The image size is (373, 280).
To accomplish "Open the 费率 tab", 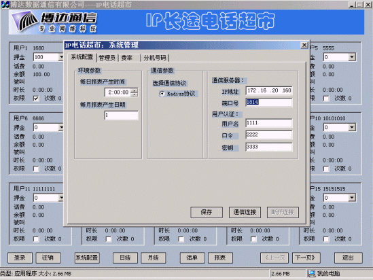I will coord(129,58).
